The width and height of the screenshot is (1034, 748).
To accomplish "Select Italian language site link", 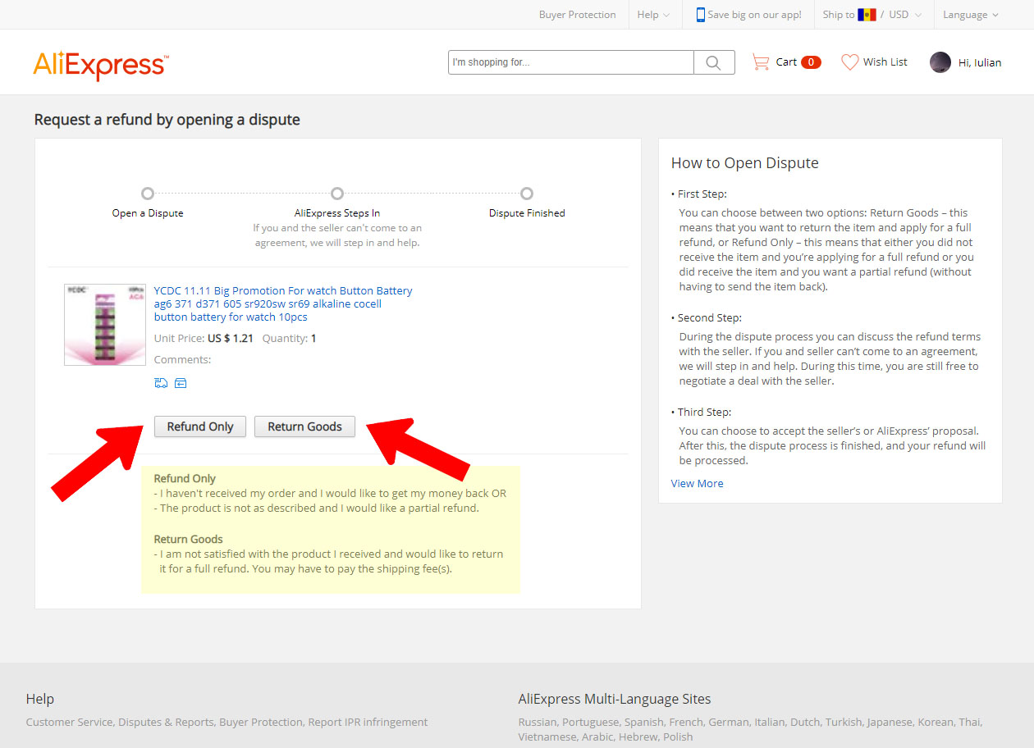I will tap(770, 723).
